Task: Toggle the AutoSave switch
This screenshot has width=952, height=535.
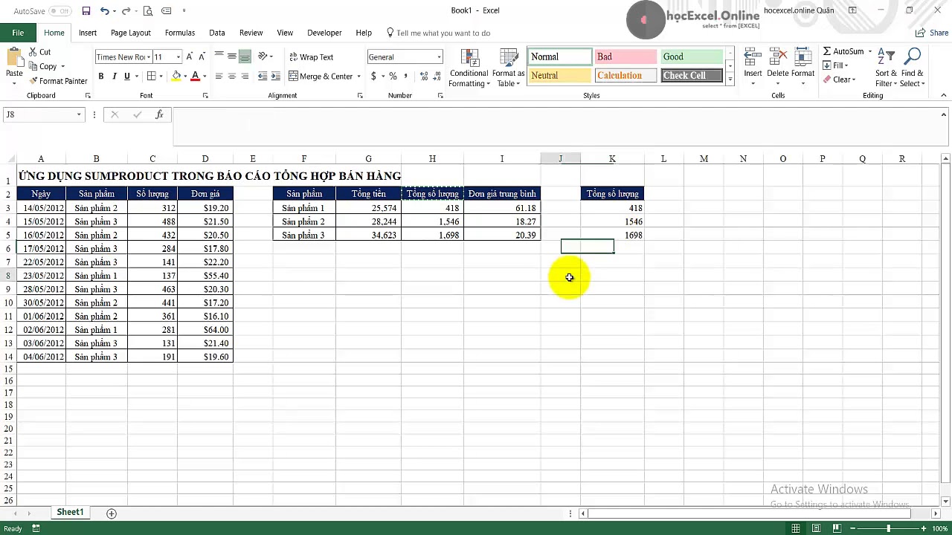Action: (59, 11)
